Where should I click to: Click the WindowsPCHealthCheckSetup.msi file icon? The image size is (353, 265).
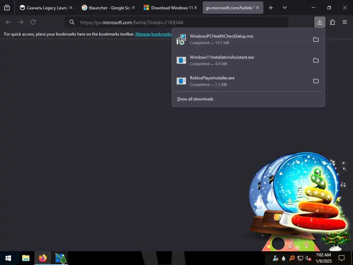(181, 40)
